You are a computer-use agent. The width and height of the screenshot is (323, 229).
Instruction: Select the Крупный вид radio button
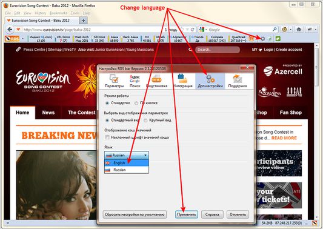145,121
